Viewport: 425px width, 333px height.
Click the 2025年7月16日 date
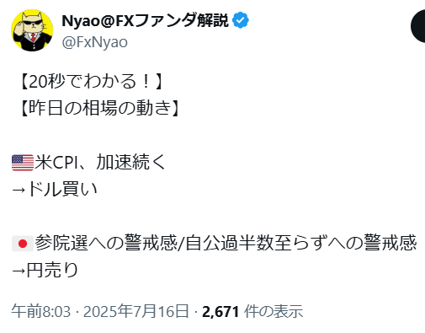click(135, 311)
